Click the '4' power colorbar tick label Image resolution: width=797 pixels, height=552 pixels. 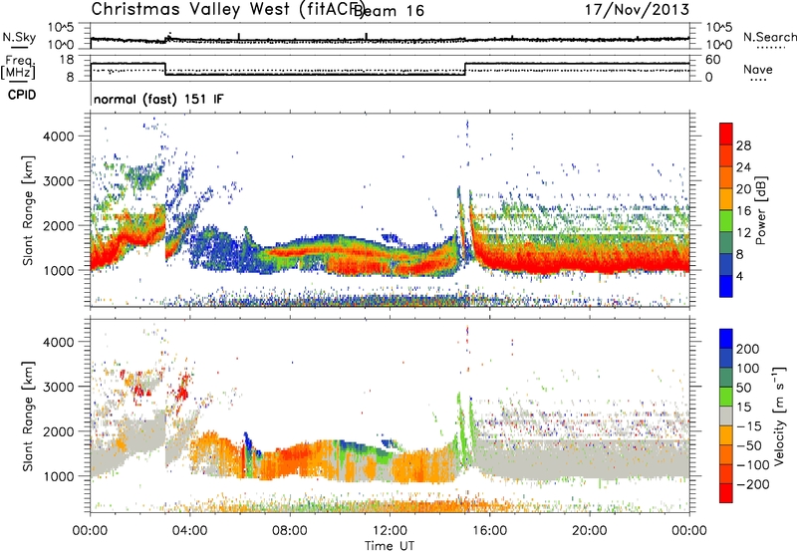coord(739,276)
